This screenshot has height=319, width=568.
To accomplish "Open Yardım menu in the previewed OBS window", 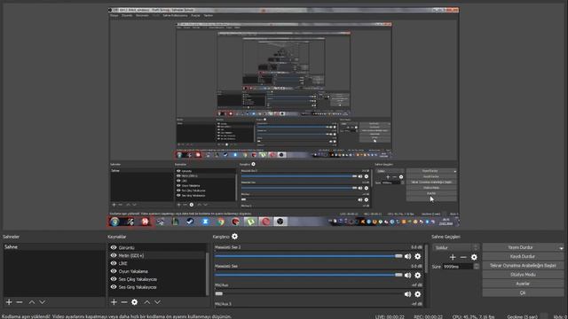I will 209,16.
